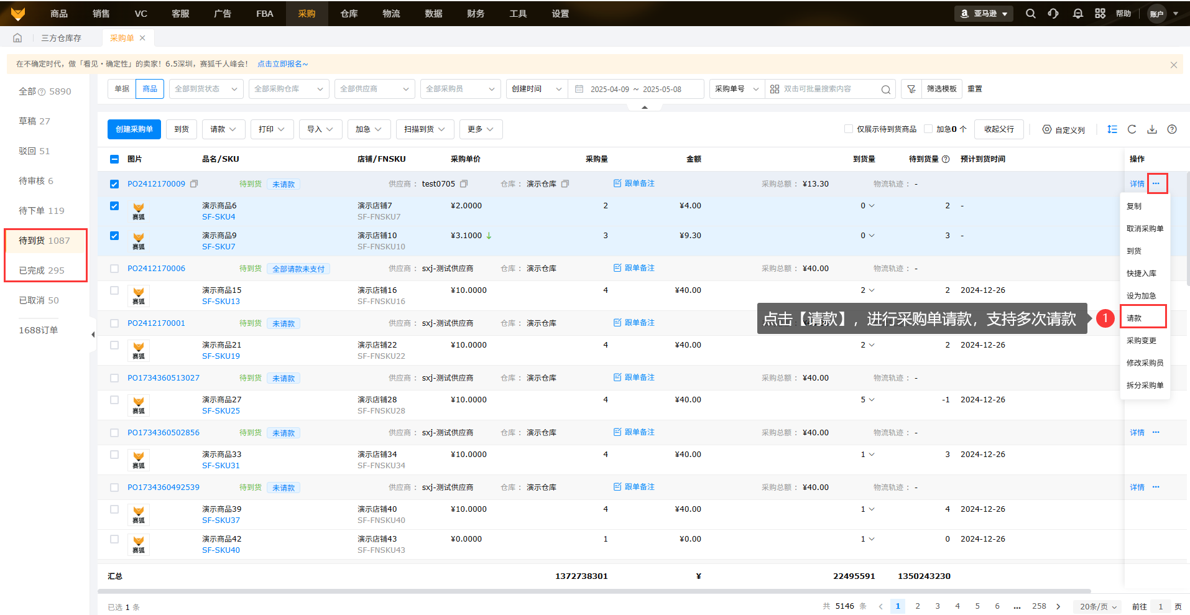This screenshot has width=1190, height=615.
Task: Click the 创建采购单 button
Action: 134,129
